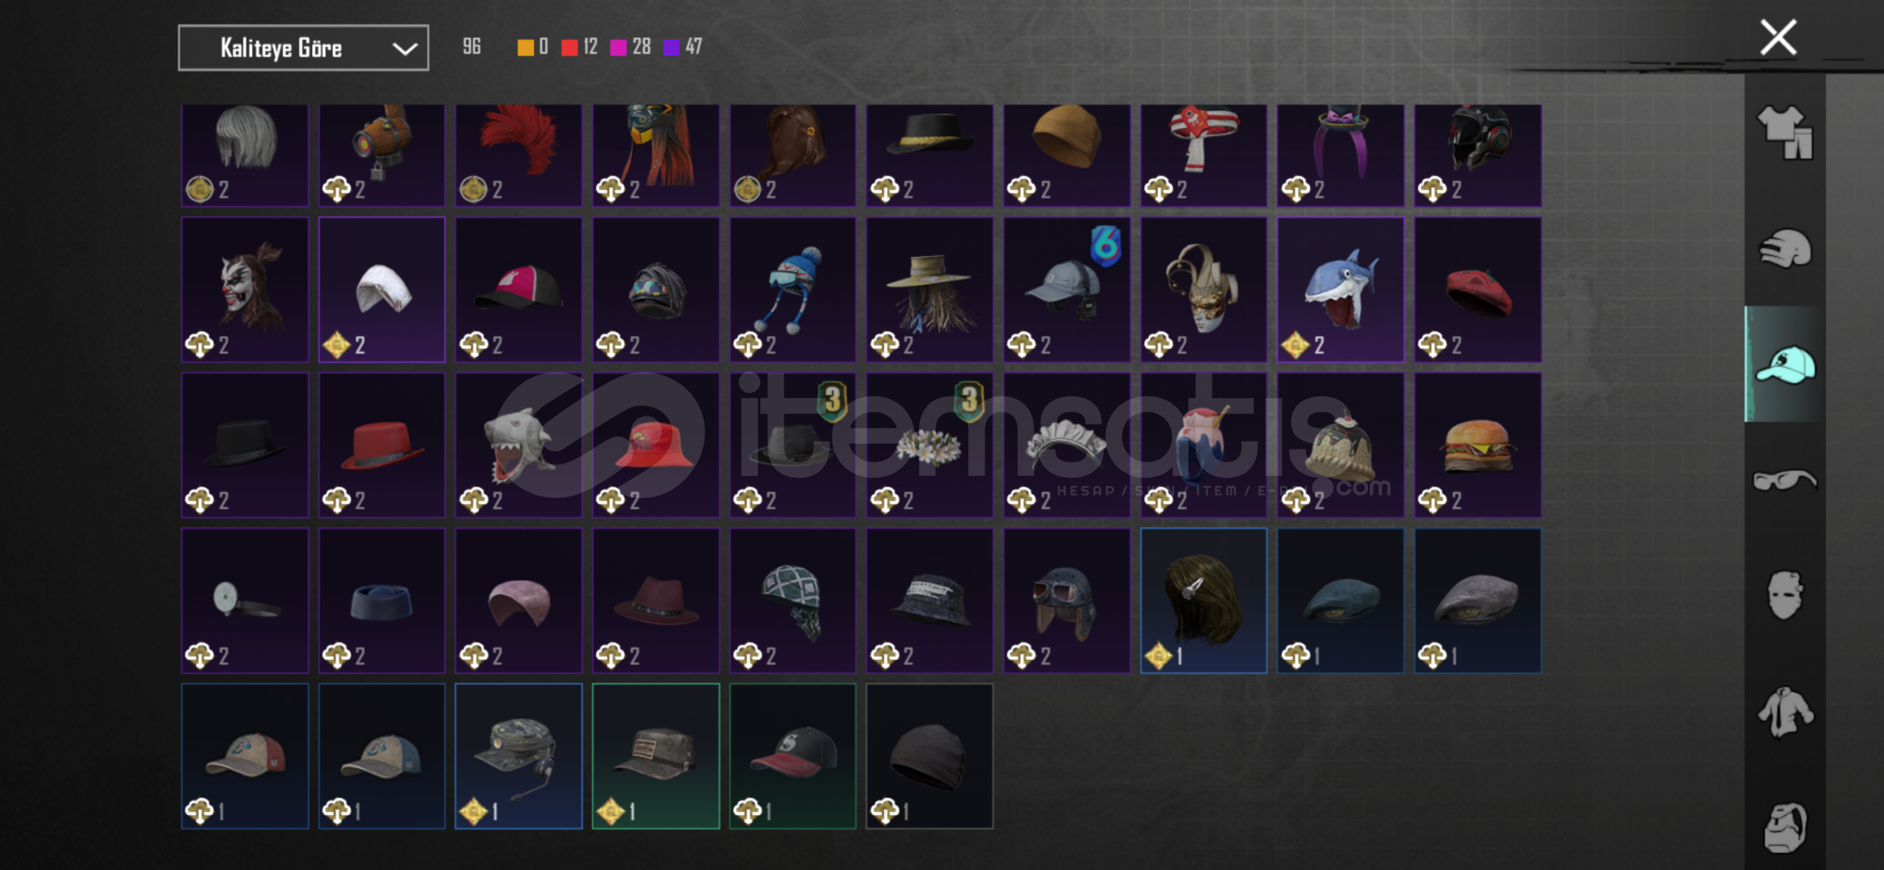Viewport: 1884px width, 870px height.
Task: Open the face mask category
Action: [1785, 595]
